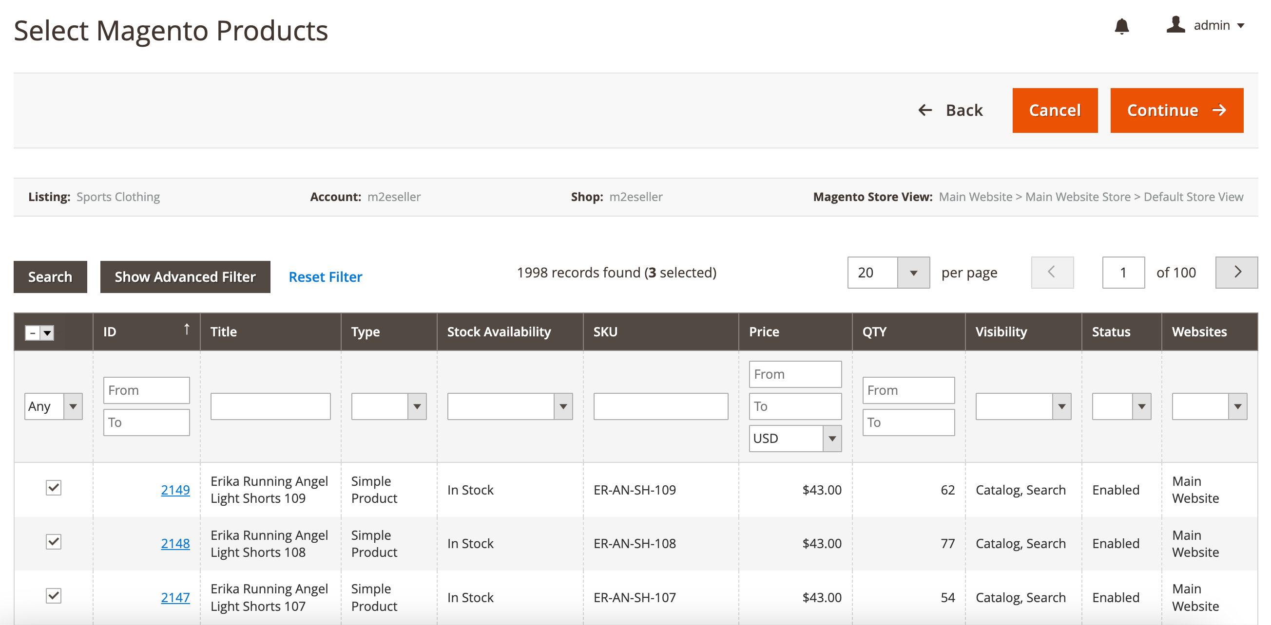The image size is (1271, 625).
Task: Click the previous page arrow
Action: click(1051, 272)
